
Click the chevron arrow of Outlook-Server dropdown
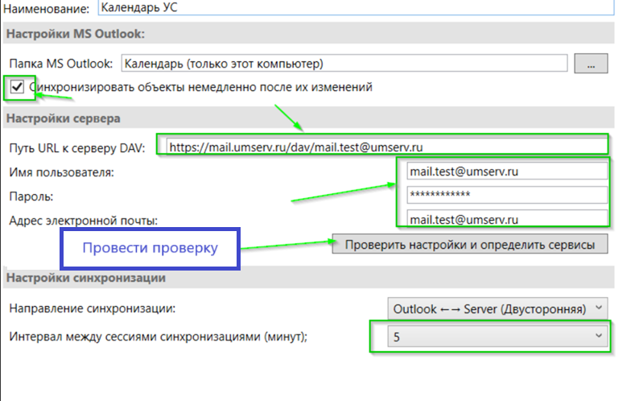tap(596, 308)
